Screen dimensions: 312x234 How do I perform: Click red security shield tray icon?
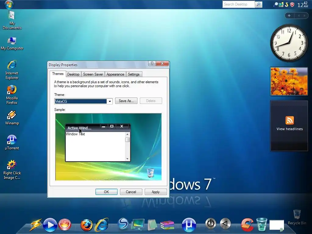point(292,4)
